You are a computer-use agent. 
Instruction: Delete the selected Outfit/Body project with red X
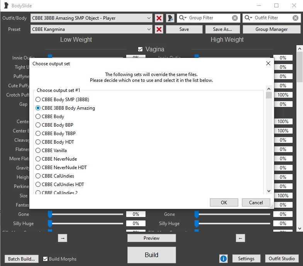click(x=159, y=18)
